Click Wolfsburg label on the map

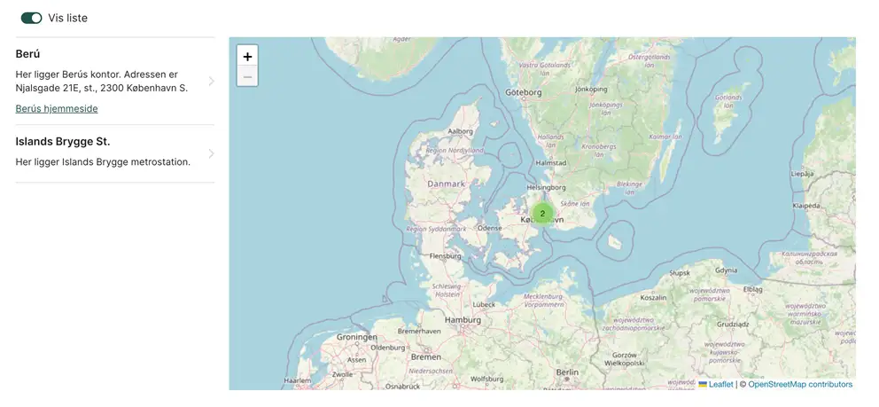486,380
